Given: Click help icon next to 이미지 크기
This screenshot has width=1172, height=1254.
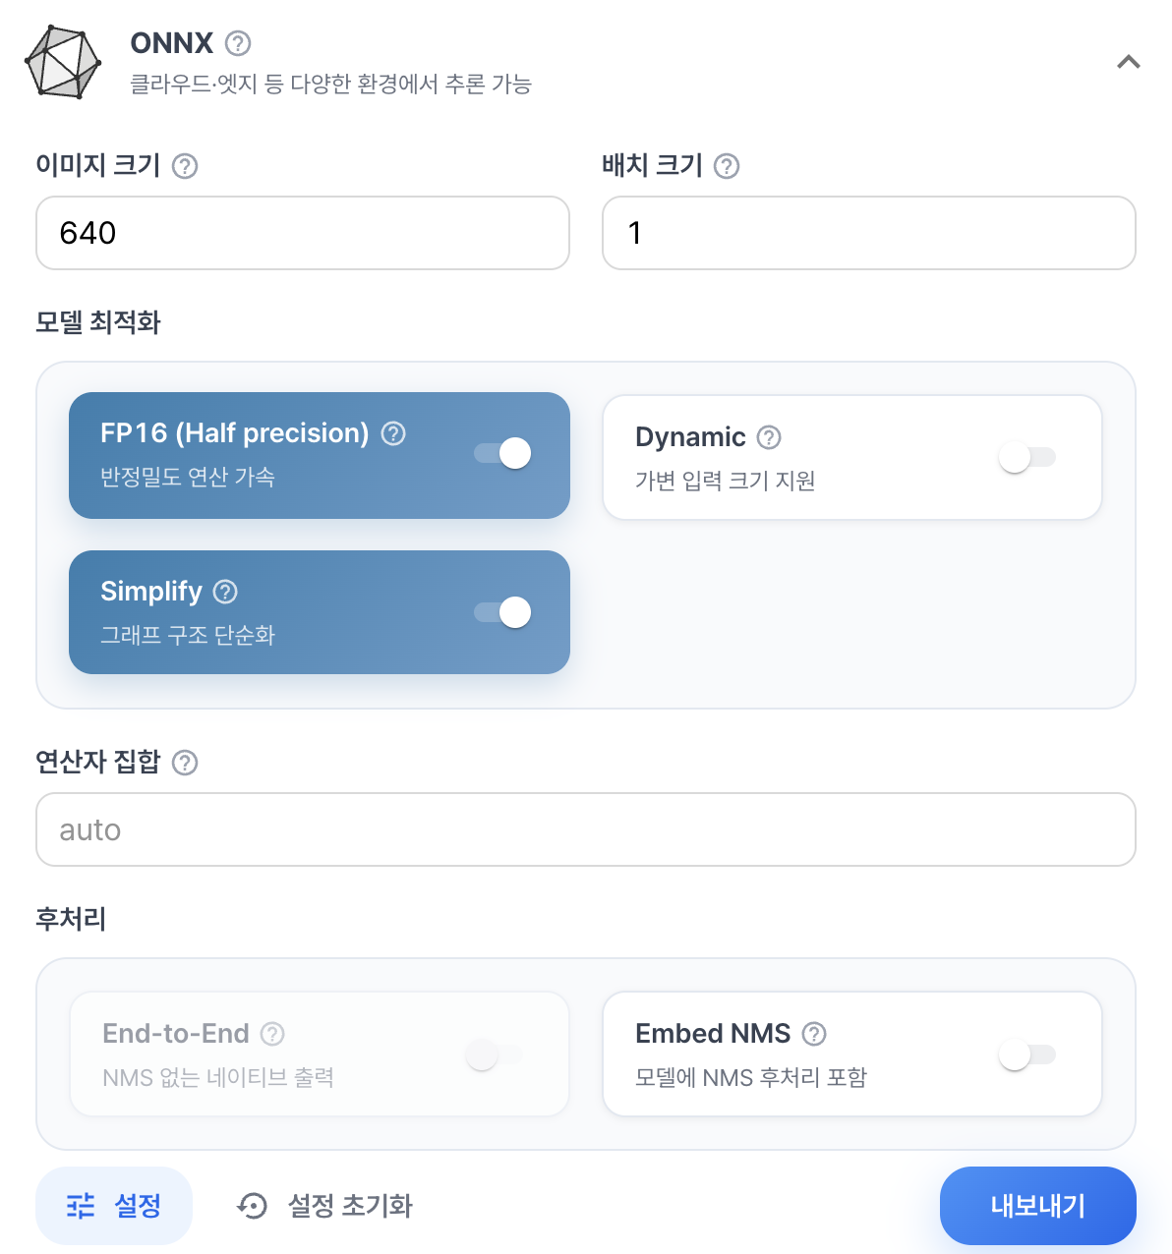Looking at the screenshot, I should (185, 166).
